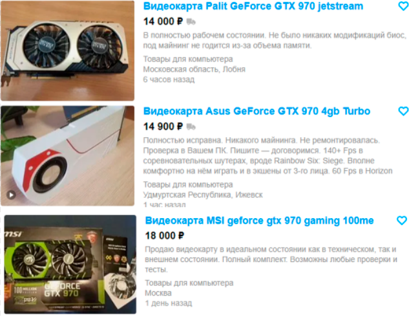Add Palit GTX 970 jetstream to favorites
409x319 pixels.
403,6
